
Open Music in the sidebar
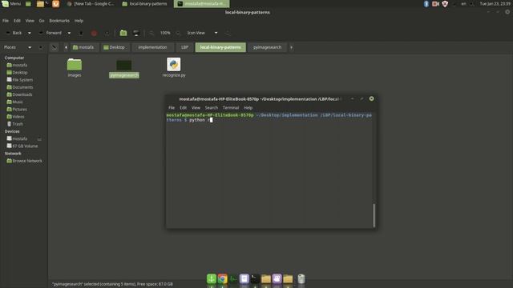15,102
